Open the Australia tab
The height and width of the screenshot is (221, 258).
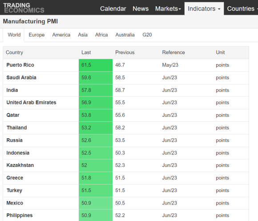pyautogui.click(x=125, y=35)
